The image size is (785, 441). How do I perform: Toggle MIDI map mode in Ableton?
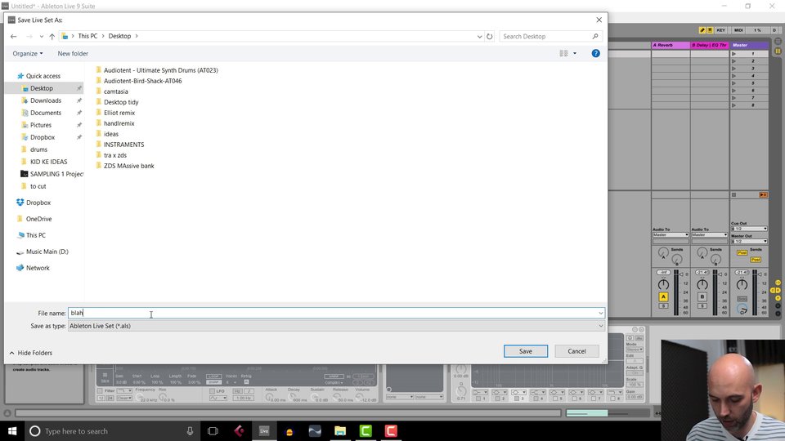[x=738, y=30]
